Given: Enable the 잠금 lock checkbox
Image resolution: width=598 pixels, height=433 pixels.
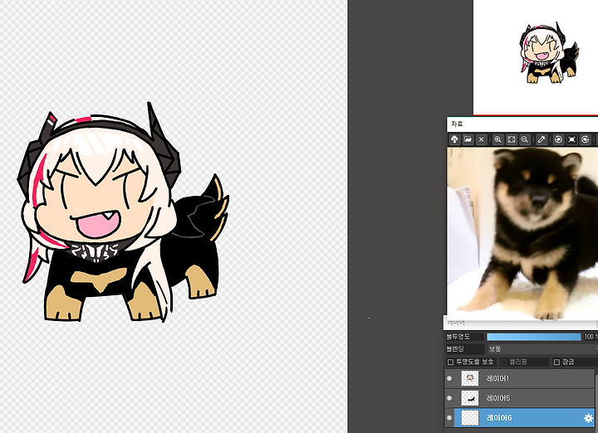Looking at the screenshot, I should click(x=556, y=362).
